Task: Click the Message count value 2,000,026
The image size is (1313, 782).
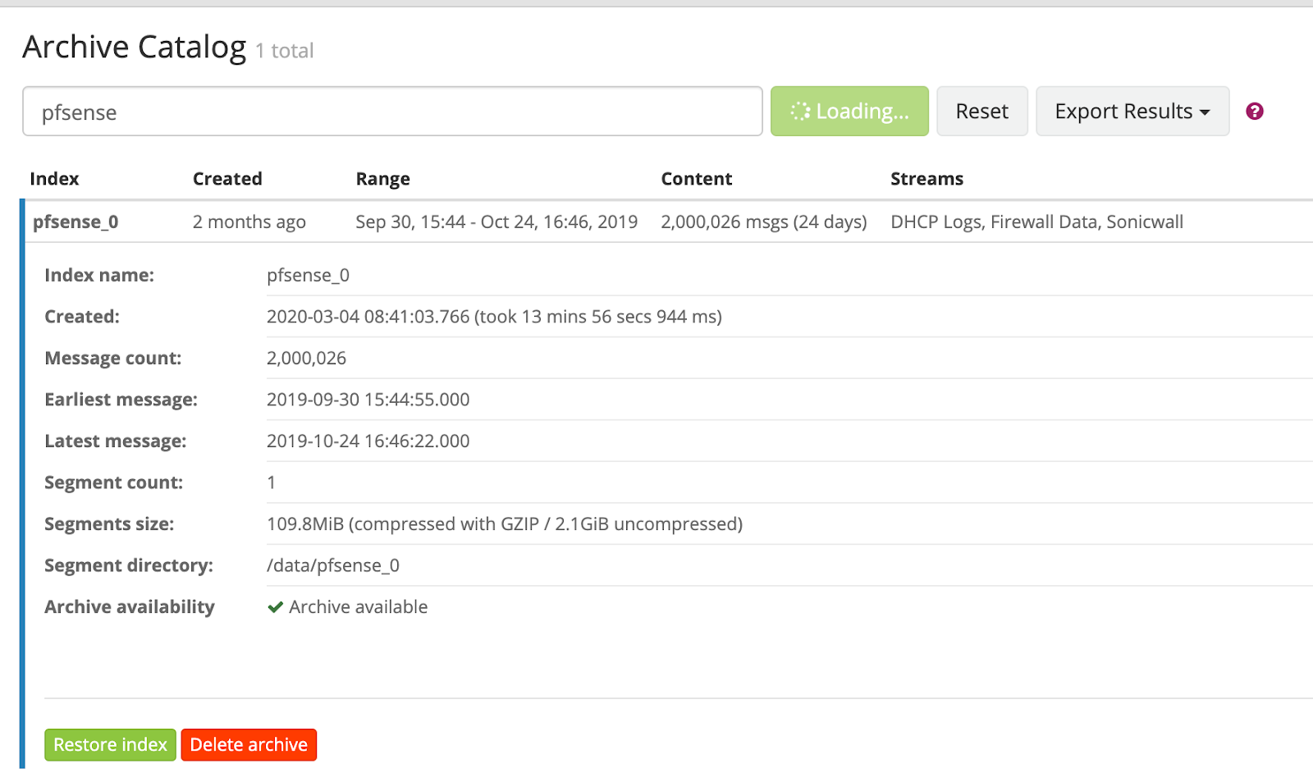Action: [306, 359]
